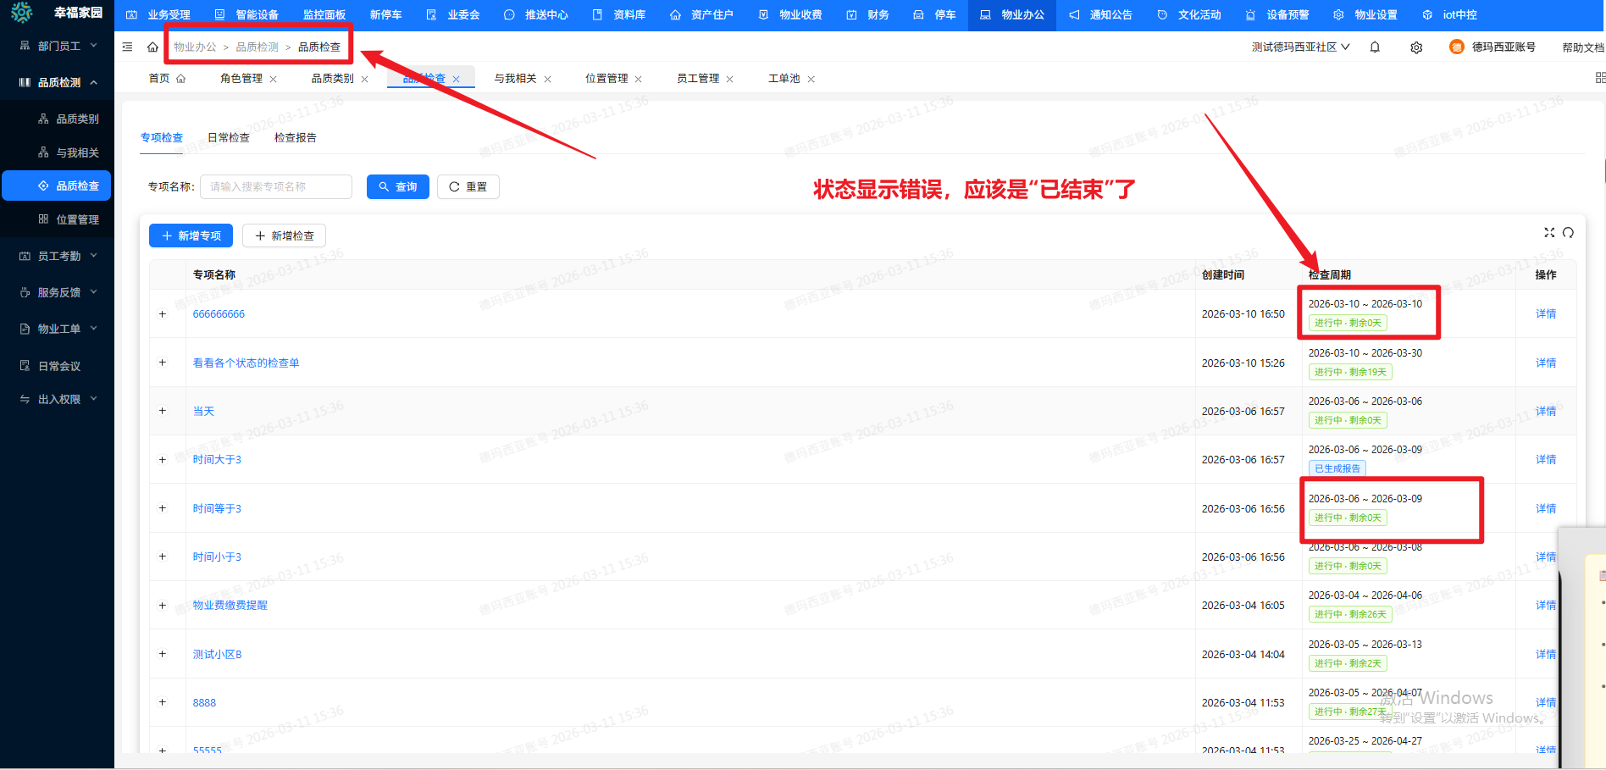Image resolution: width=1606 pixels, height=770 pixels.
Task: Switch to the 日常检查 tab
Action: point(228,136)
